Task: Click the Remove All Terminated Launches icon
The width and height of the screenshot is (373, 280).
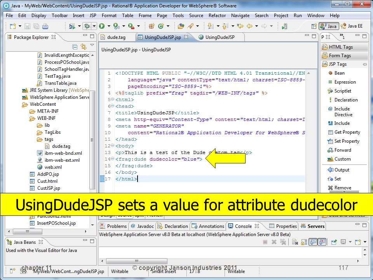Action: coord(283,242)
